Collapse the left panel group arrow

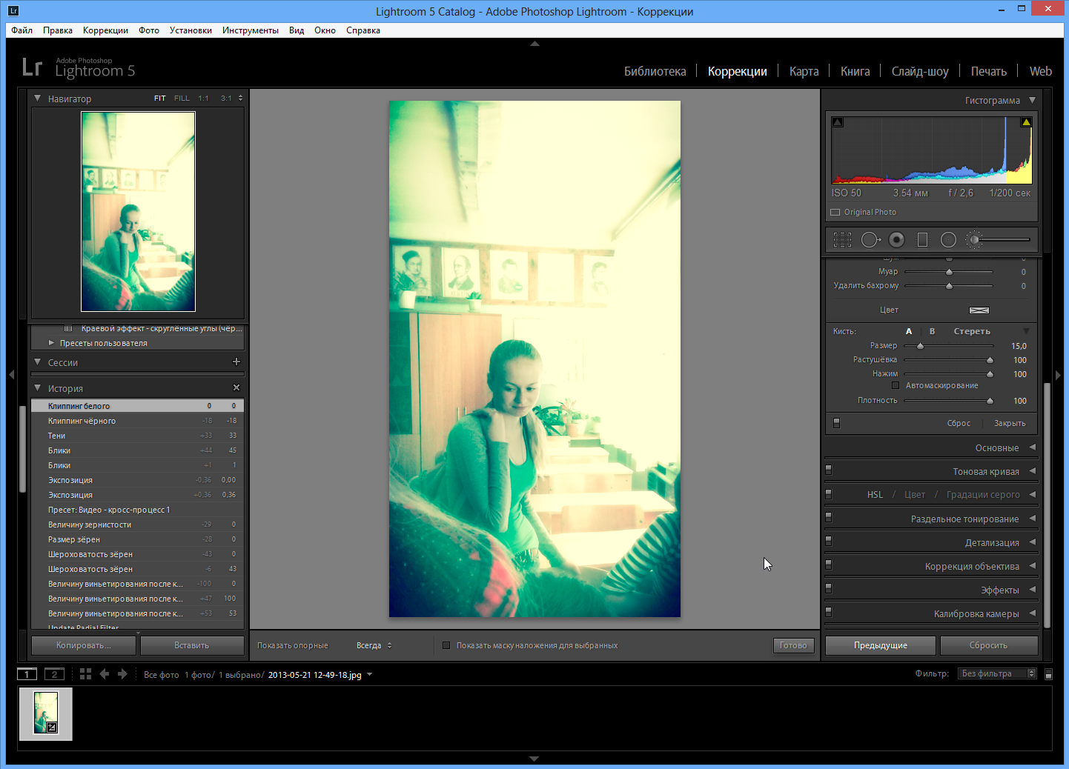(x=11, y=375)
